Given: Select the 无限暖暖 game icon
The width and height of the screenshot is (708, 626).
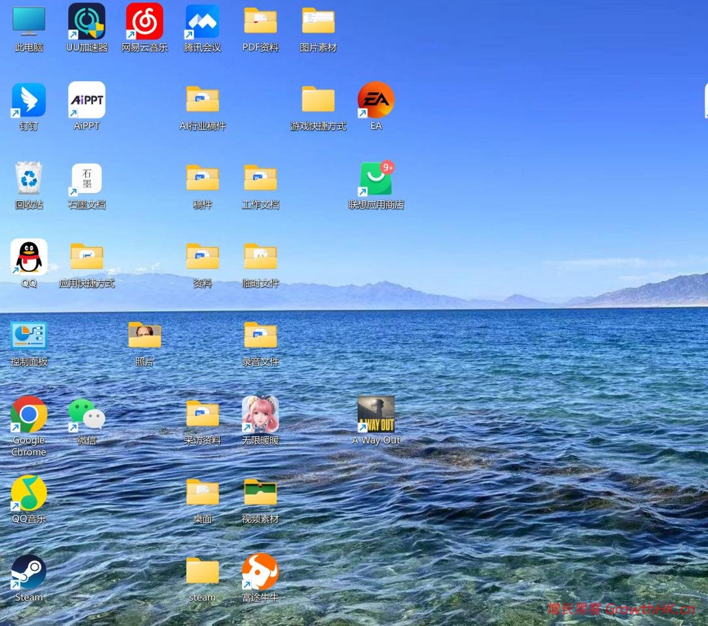Looking at the screenshot, I should [x=260, y=414].
